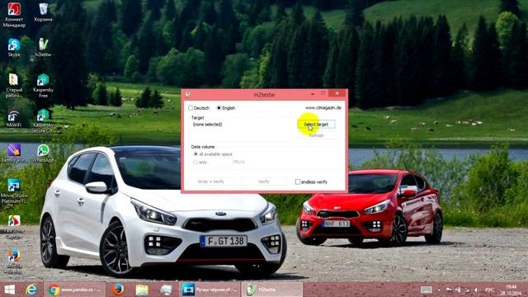Switch to Chrome yandex taskbar window
Screen dimensions: 528x297
74,290
